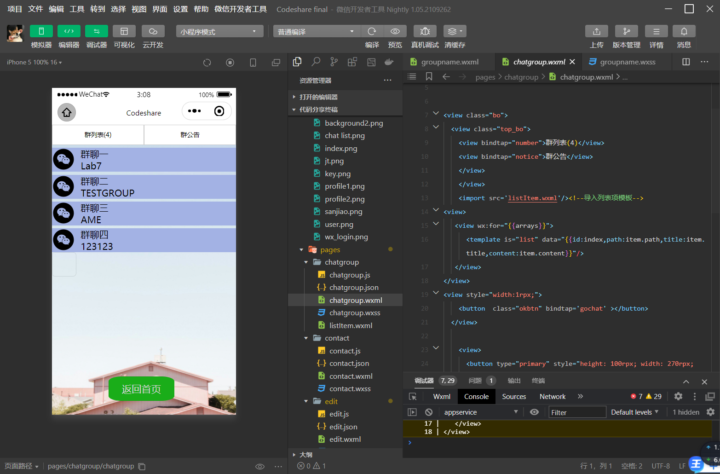Toggle the console live expression eye

(534, 412)
